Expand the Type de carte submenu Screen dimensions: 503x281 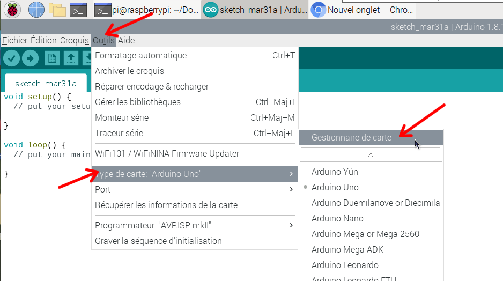point(195,174)
